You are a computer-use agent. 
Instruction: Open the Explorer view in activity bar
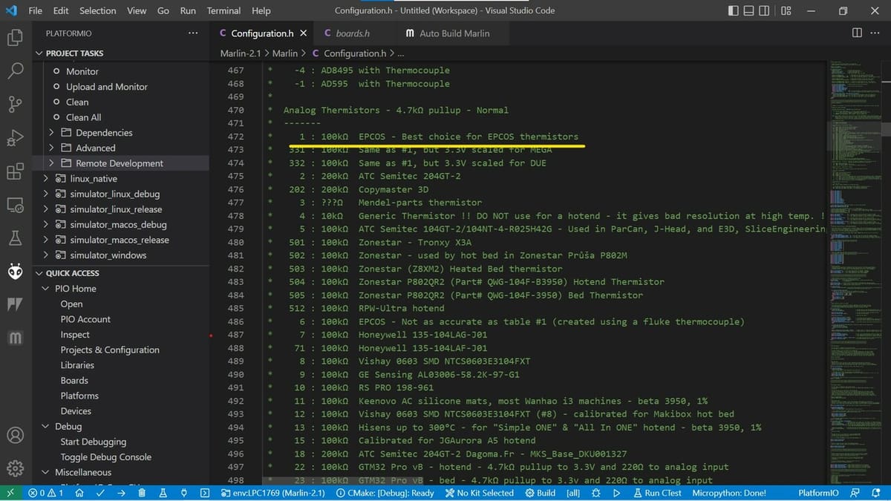(x=15, y=37)
